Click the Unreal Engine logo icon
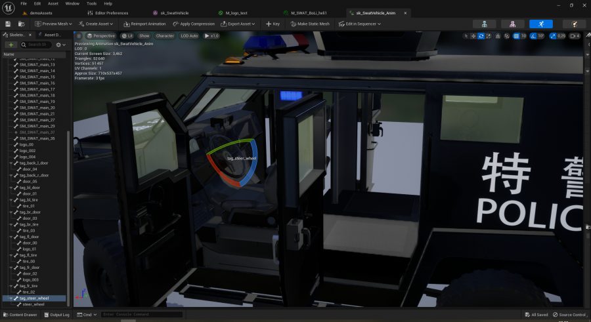 pyautogui.click(x=9, y=7)
